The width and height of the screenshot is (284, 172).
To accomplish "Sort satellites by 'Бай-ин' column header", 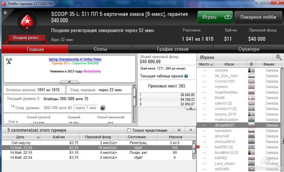I will pyautogui.click(x=59, y=137).
